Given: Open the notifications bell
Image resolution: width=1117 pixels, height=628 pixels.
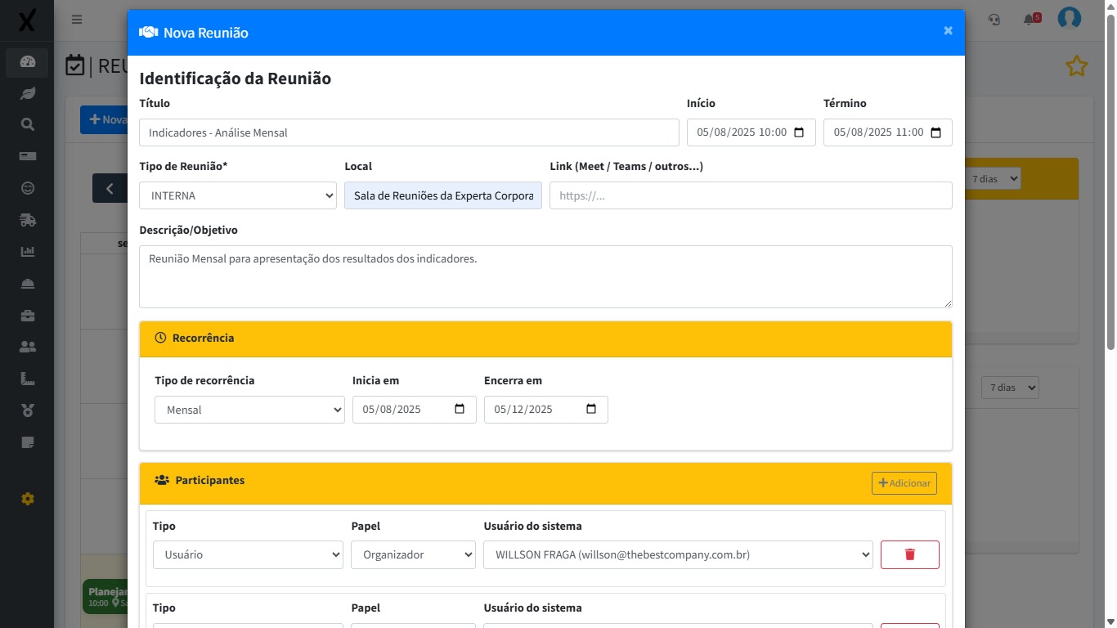Looking at the screenshot, I should pyautogui.click(x=1030, y=20).
